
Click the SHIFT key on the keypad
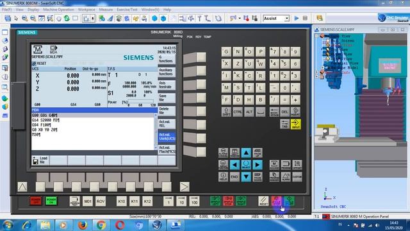click(x=226, y=112)
